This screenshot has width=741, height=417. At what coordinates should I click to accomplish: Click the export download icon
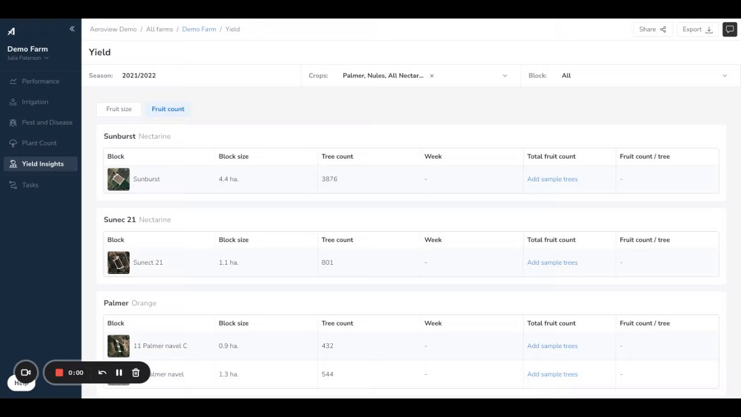(x=709, y=30)
